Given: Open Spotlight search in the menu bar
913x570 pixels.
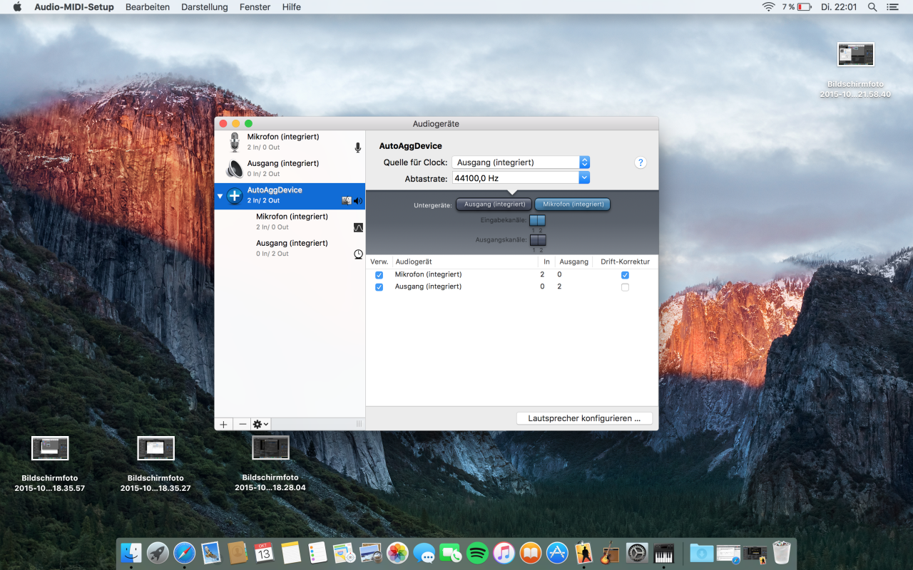Looking at the screenshot, I should click(872, 7).
